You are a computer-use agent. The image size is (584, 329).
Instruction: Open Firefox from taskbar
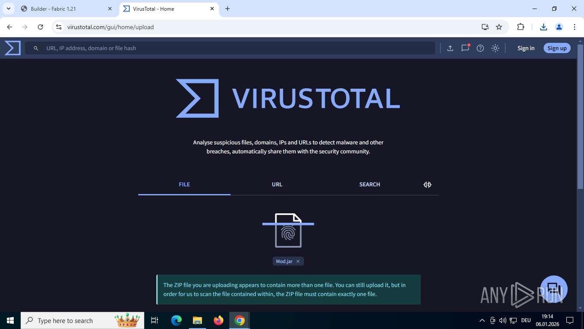tap(219, 320)
